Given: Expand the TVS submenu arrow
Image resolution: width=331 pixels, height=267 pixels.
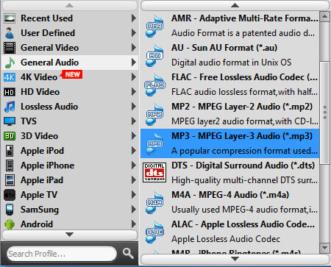Looking at the screenshot, I should pyautogui.click(x=134, y=121).
